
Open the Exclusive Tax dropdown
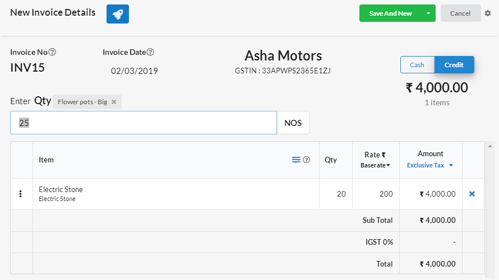(430, 165)
